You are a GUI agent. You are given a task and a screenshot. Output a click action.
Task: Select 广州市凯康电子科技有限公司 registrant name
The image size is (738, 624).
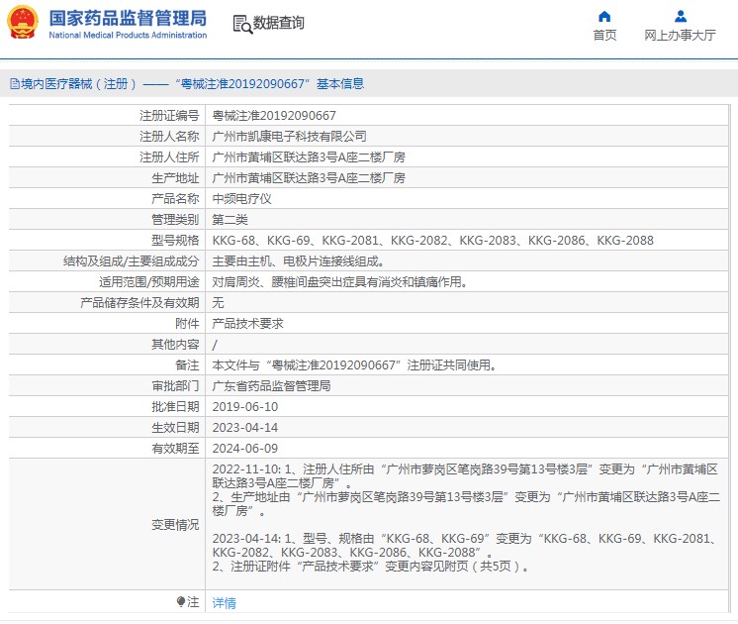289,137
